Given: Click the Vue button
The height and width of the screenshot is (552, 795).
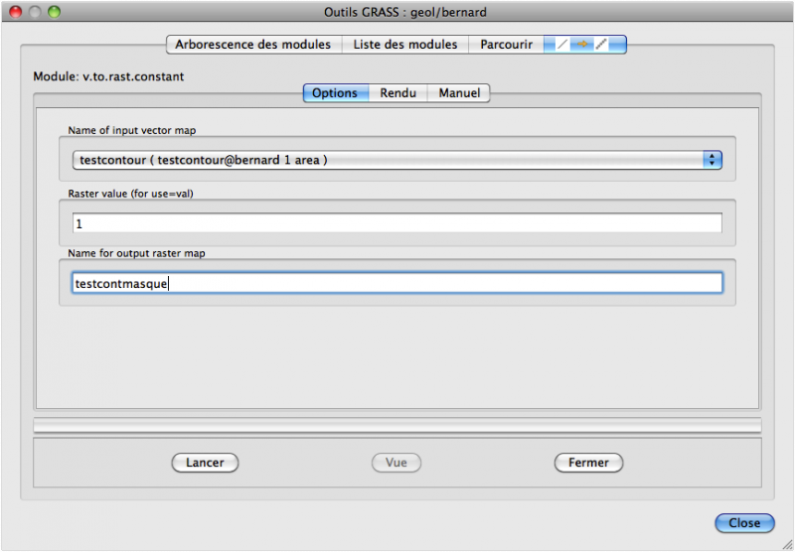Looking at the screenshot, I should (x=397, y=463).
